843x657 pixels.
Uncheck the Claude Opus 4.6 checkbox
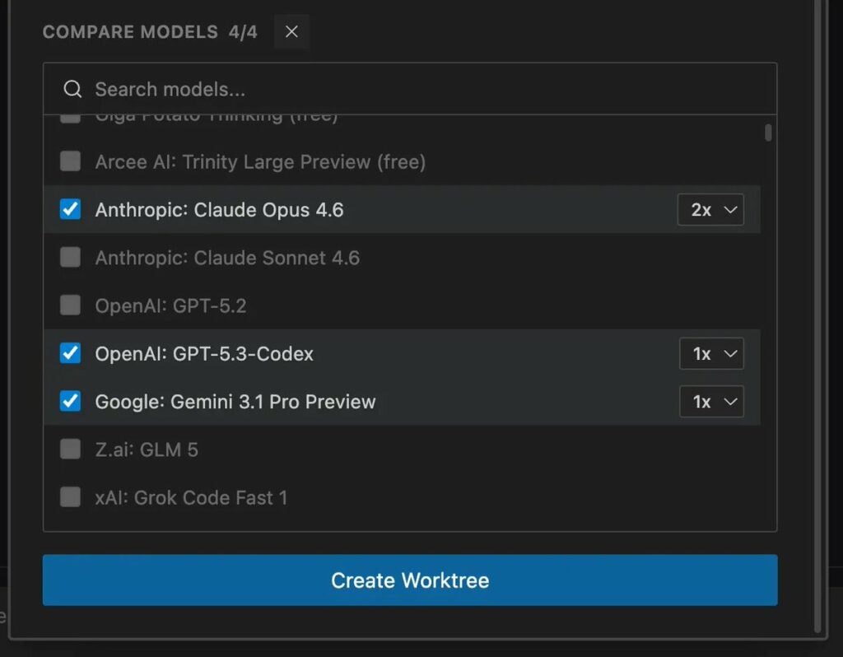[71, 210]
